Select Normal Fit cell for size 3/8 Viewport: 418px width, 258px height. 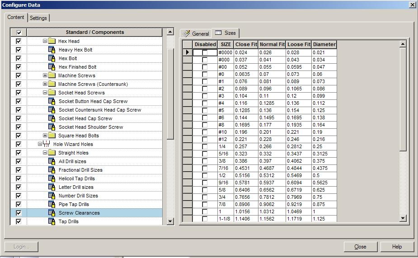pyautogui.click(x=272, y=161)
